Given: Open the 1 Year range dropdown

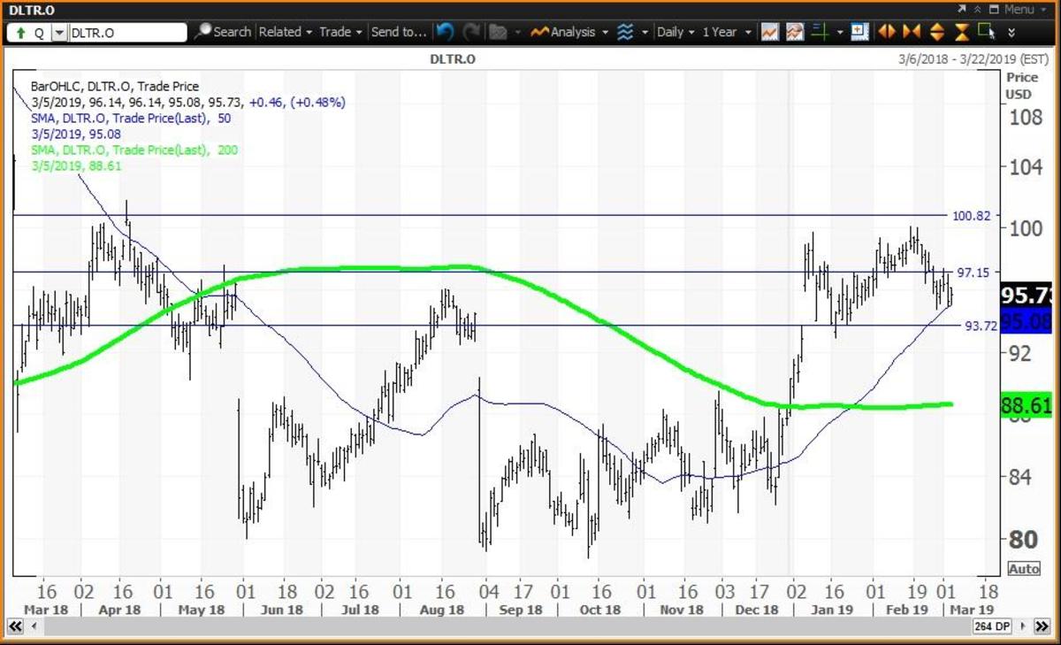Looking at the screenshot, I should (x=725, y=32).
